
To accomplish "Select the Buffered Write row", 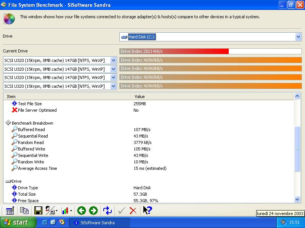I will tap(149, 149).
